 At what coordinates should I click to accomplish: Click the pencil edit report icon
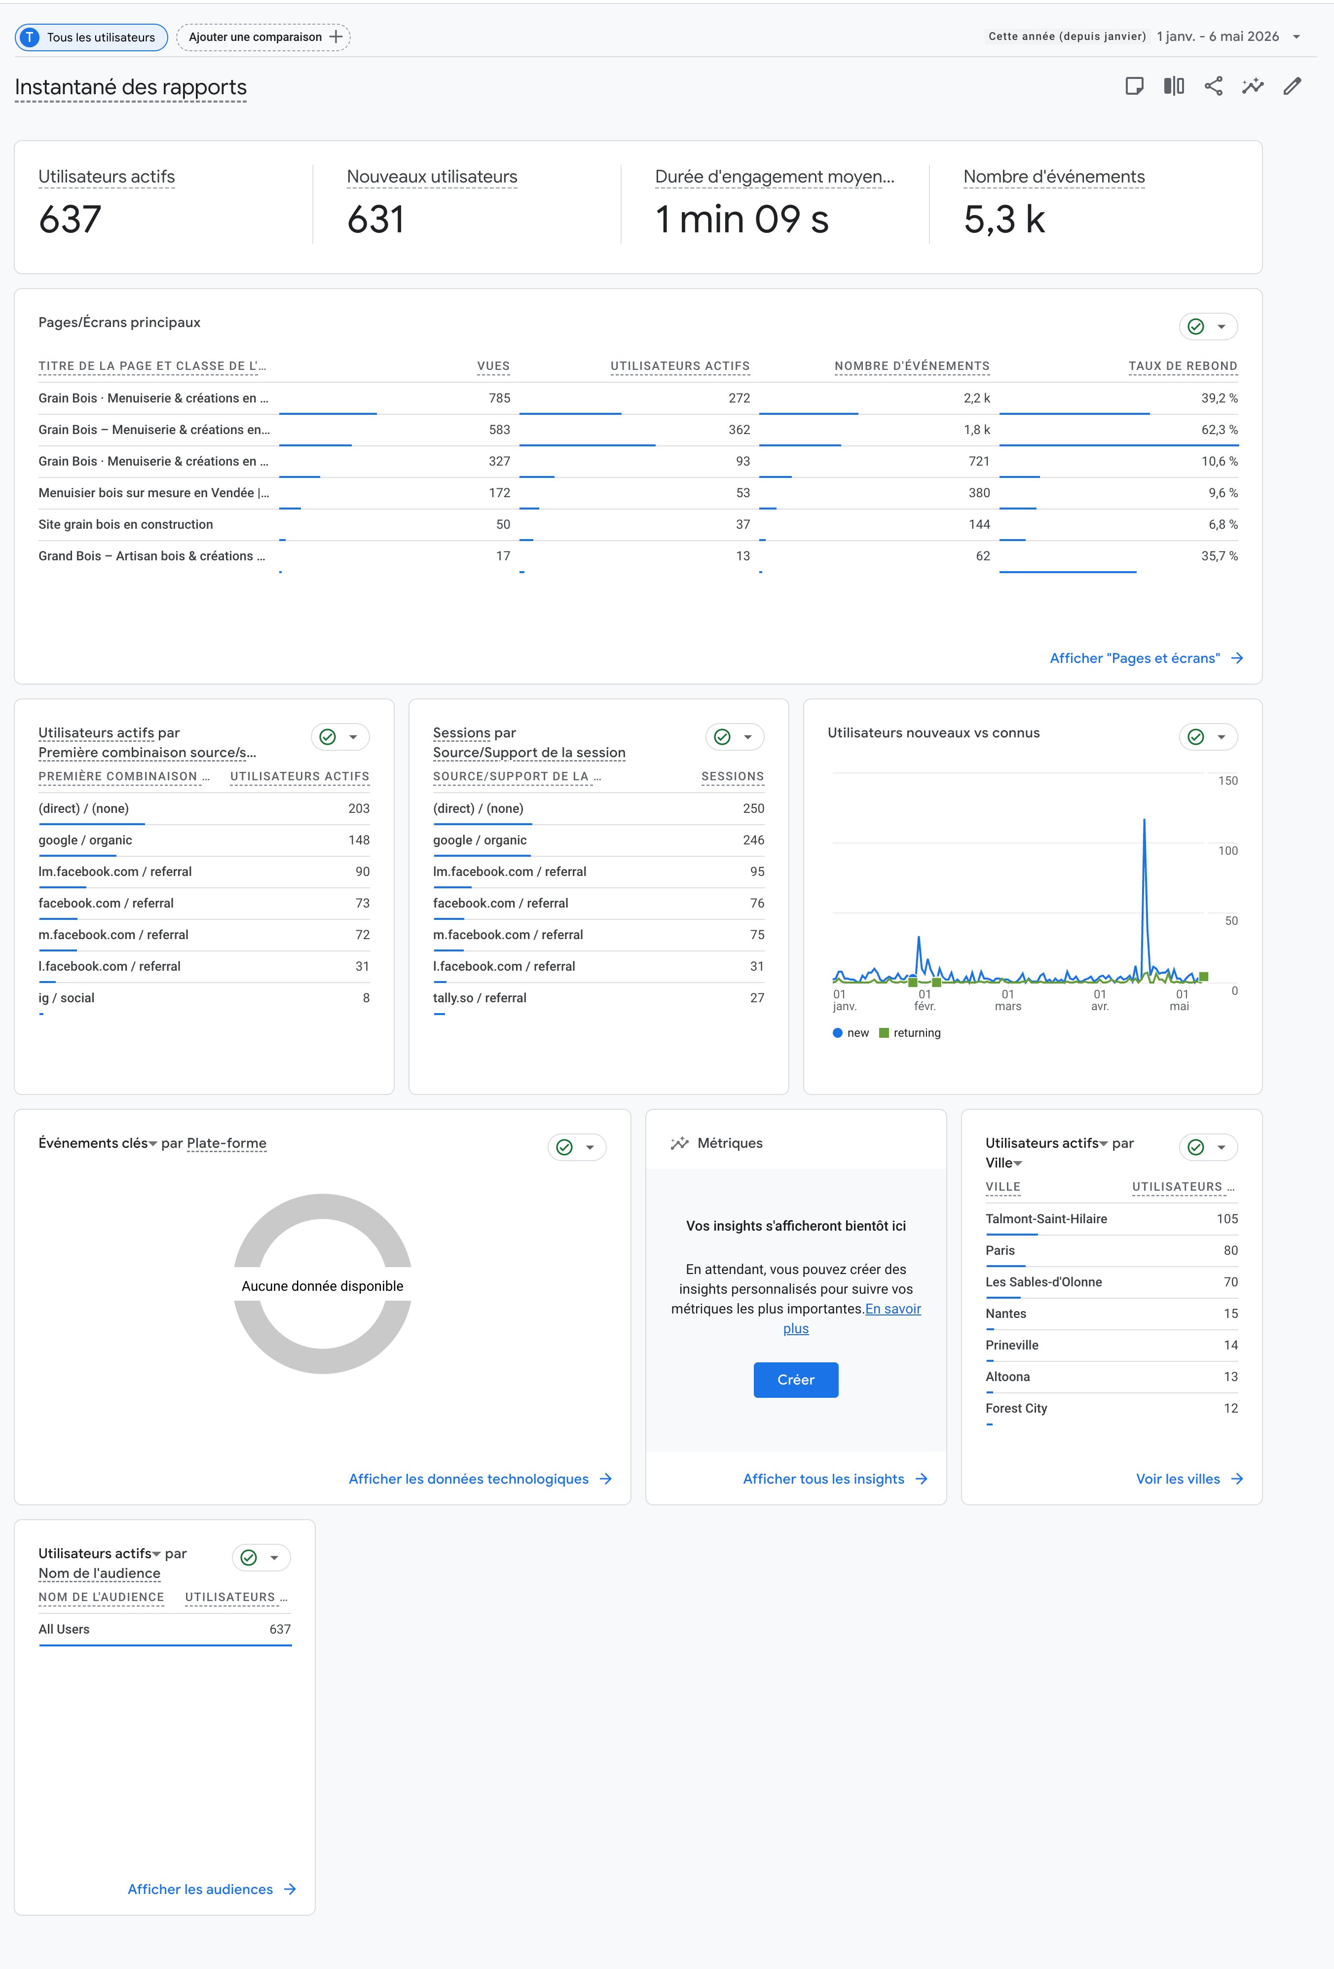1293,86
